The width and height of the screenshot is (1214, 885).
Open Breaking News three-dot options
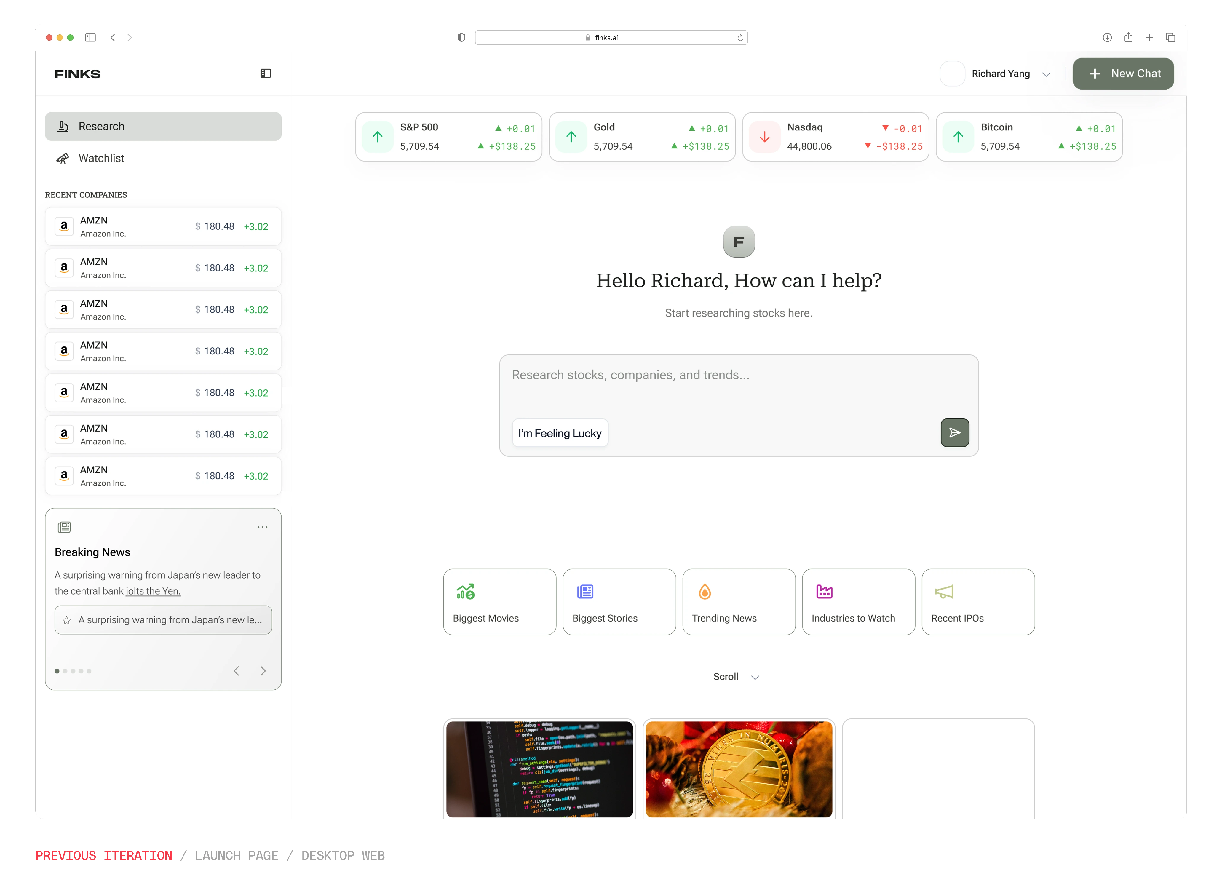click(262, 527)
